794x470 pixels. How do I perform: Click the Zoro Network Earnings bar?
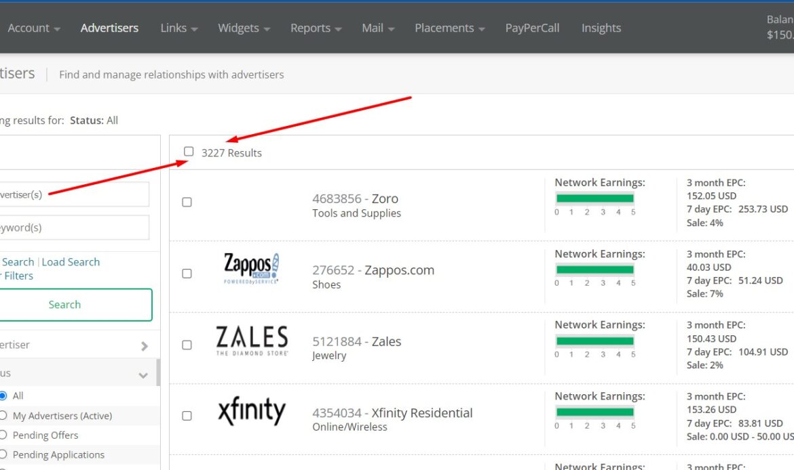tap(595, 198)
